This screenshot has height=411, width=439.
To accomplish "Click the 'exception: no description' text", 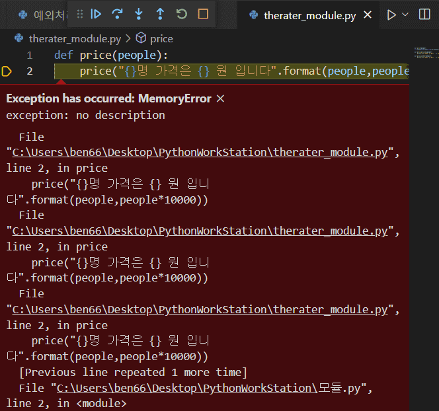I will (86, 115).
